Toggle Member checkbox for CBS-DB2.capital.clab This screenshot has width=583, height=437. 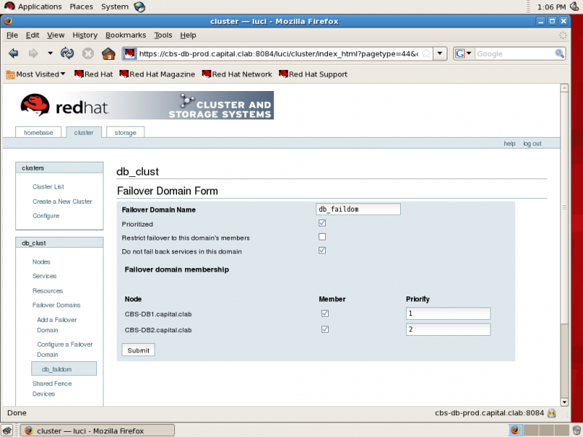click(x=324, y=329)
